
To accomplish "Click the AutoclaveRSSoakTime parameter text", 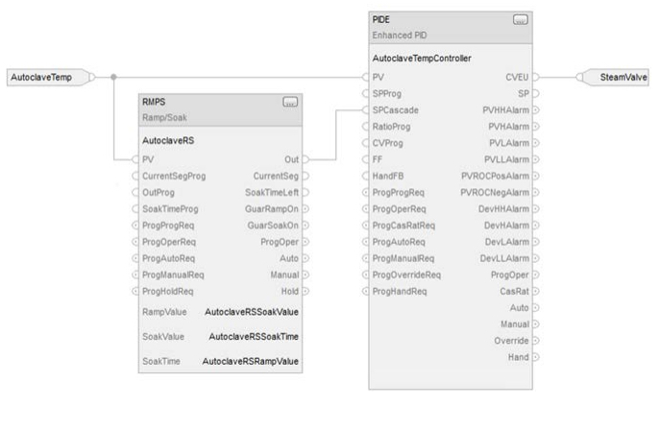I will [254, 336].
